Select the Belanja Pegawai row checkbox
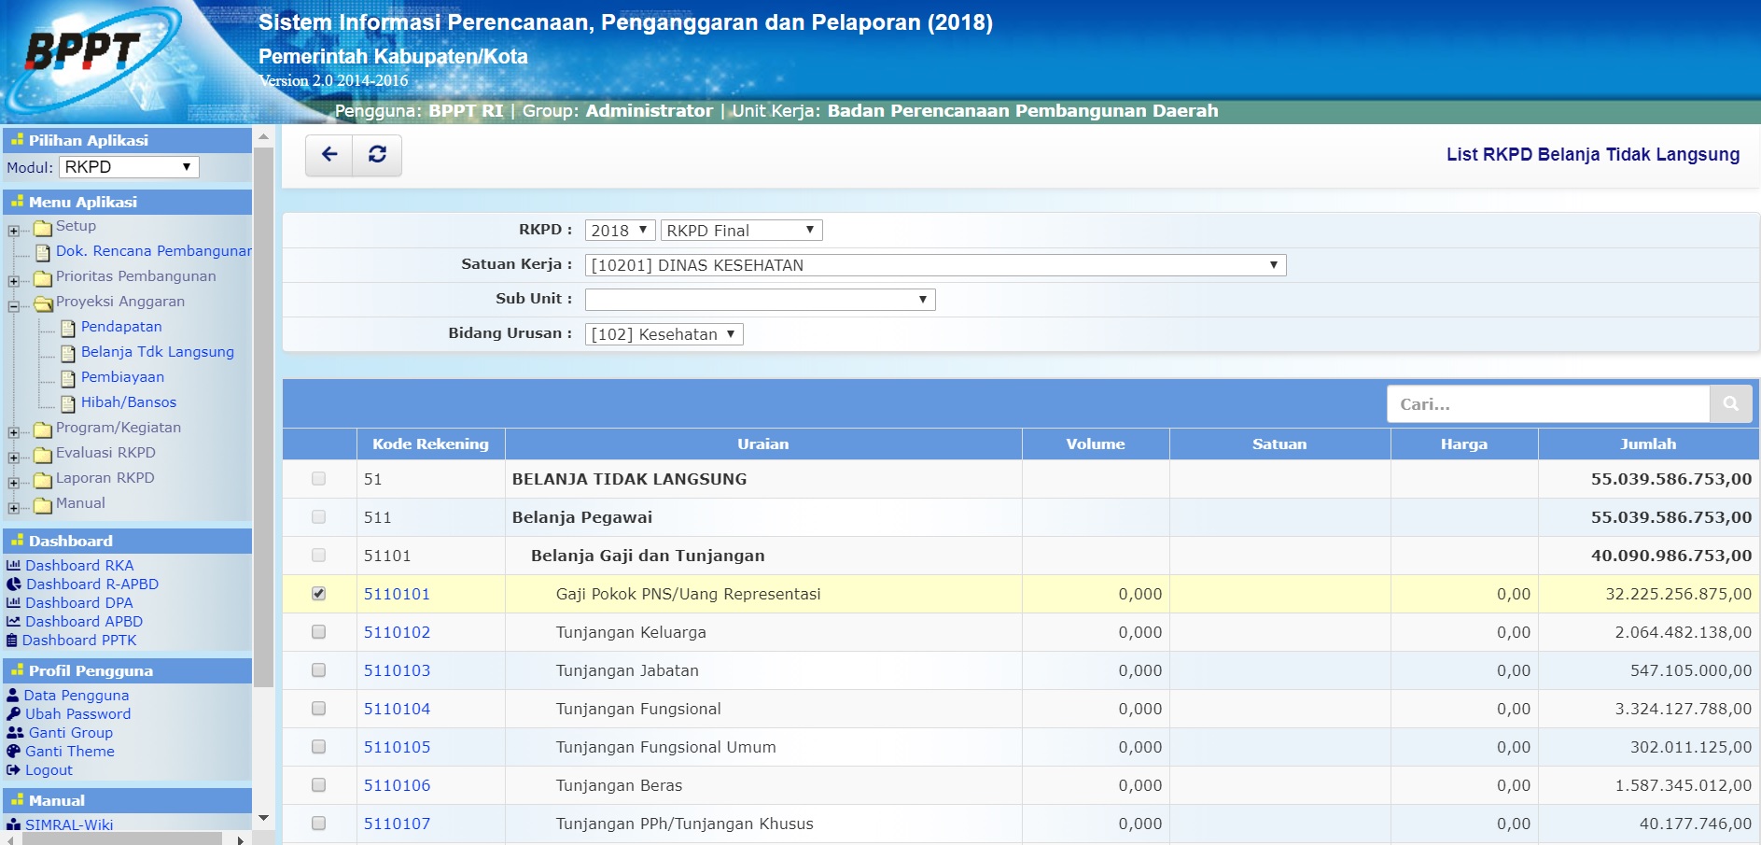This screenshot has height=845, width=1761. (x=319, y=516)
